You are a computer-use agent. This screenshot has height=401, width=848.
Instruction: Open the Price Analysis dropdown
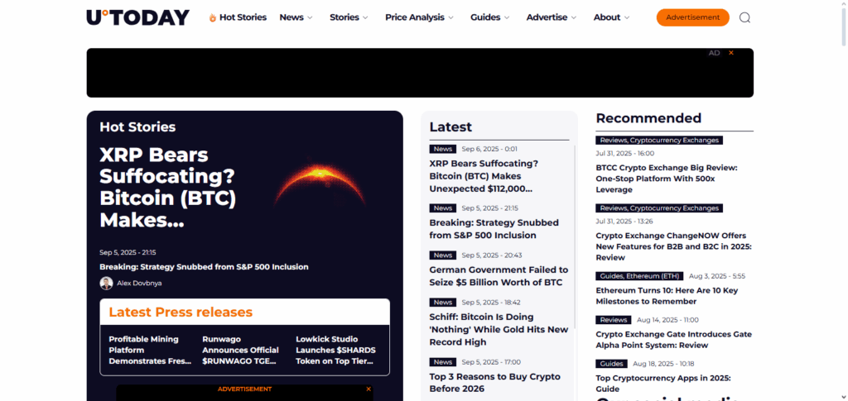tap(419, 17)
